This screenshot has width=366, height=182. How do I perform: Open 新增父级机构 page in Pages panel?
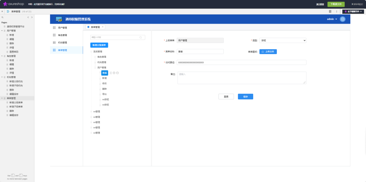click(16, 81)
